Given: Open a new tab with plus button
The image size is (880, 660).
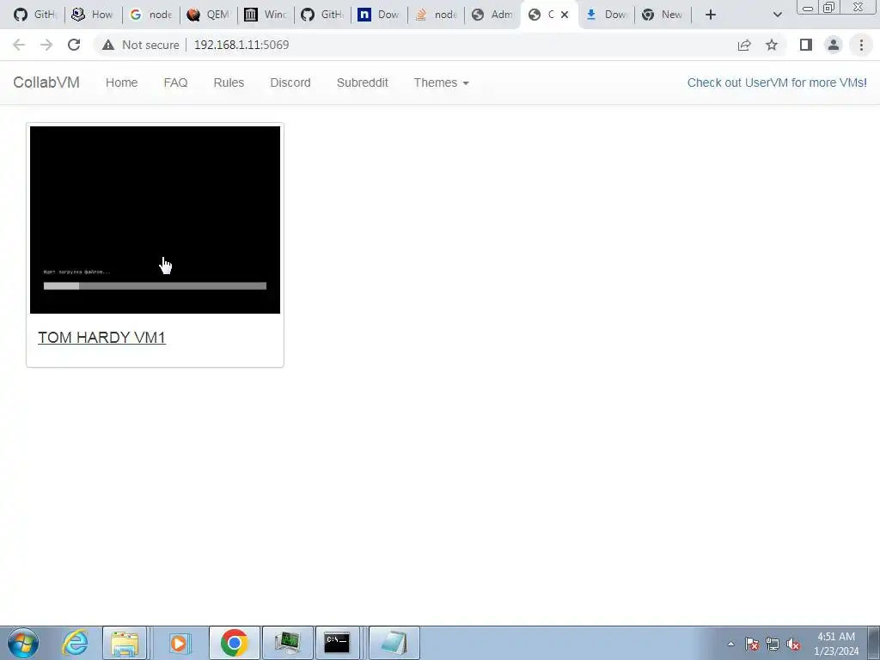Looking at the screenshot, I should point(711,15).
